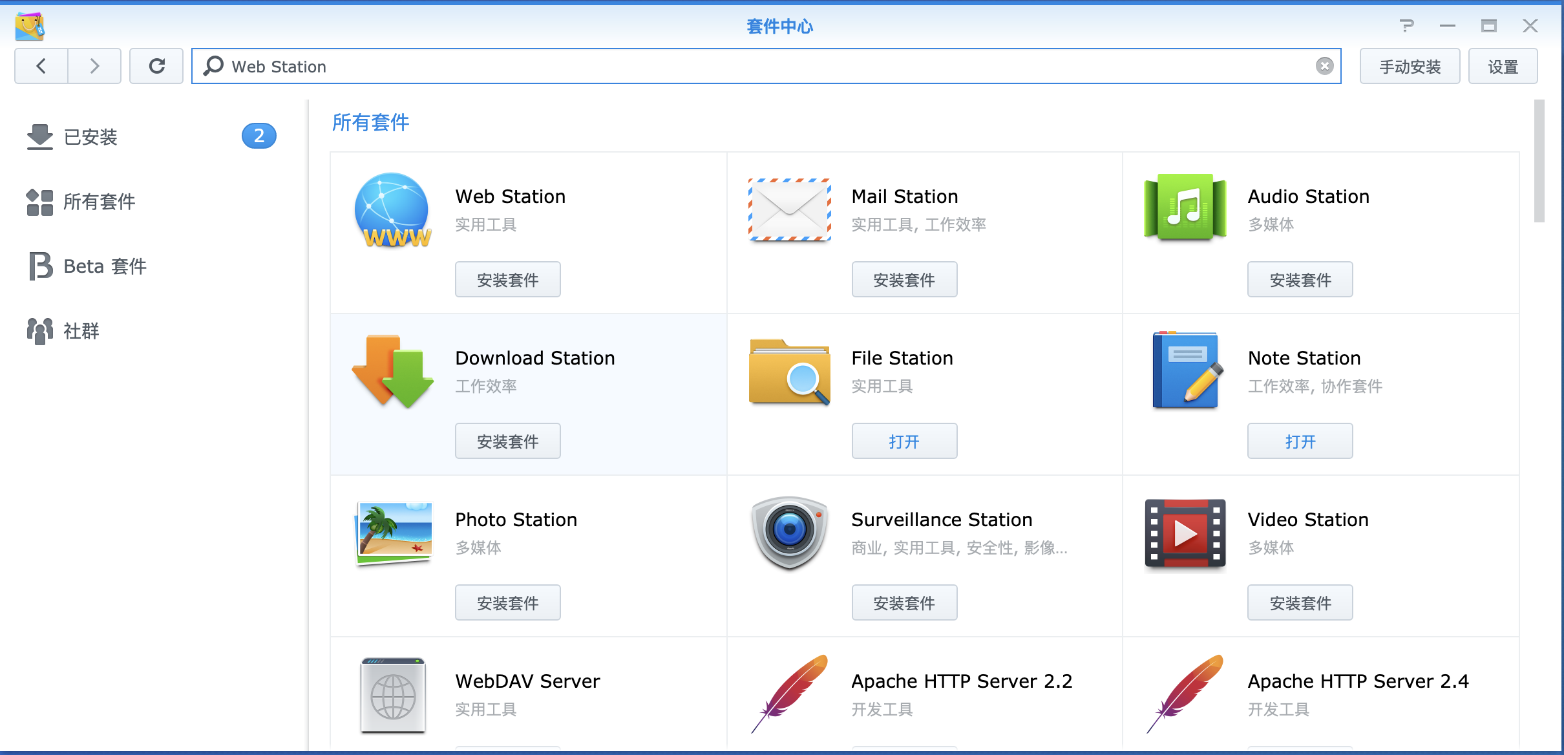Click the Audio Station music note icon
The width and height of the screenshot is (1564, 755).
[1185, 207]
